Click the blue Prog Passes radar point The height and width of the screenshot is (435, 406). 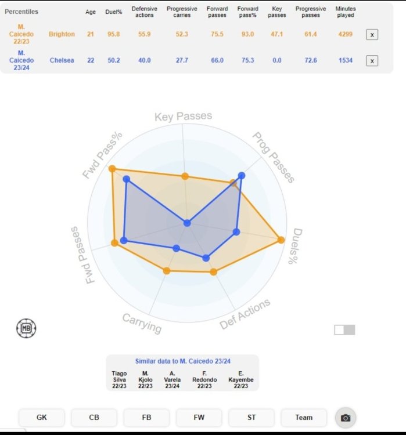(242, 175)
